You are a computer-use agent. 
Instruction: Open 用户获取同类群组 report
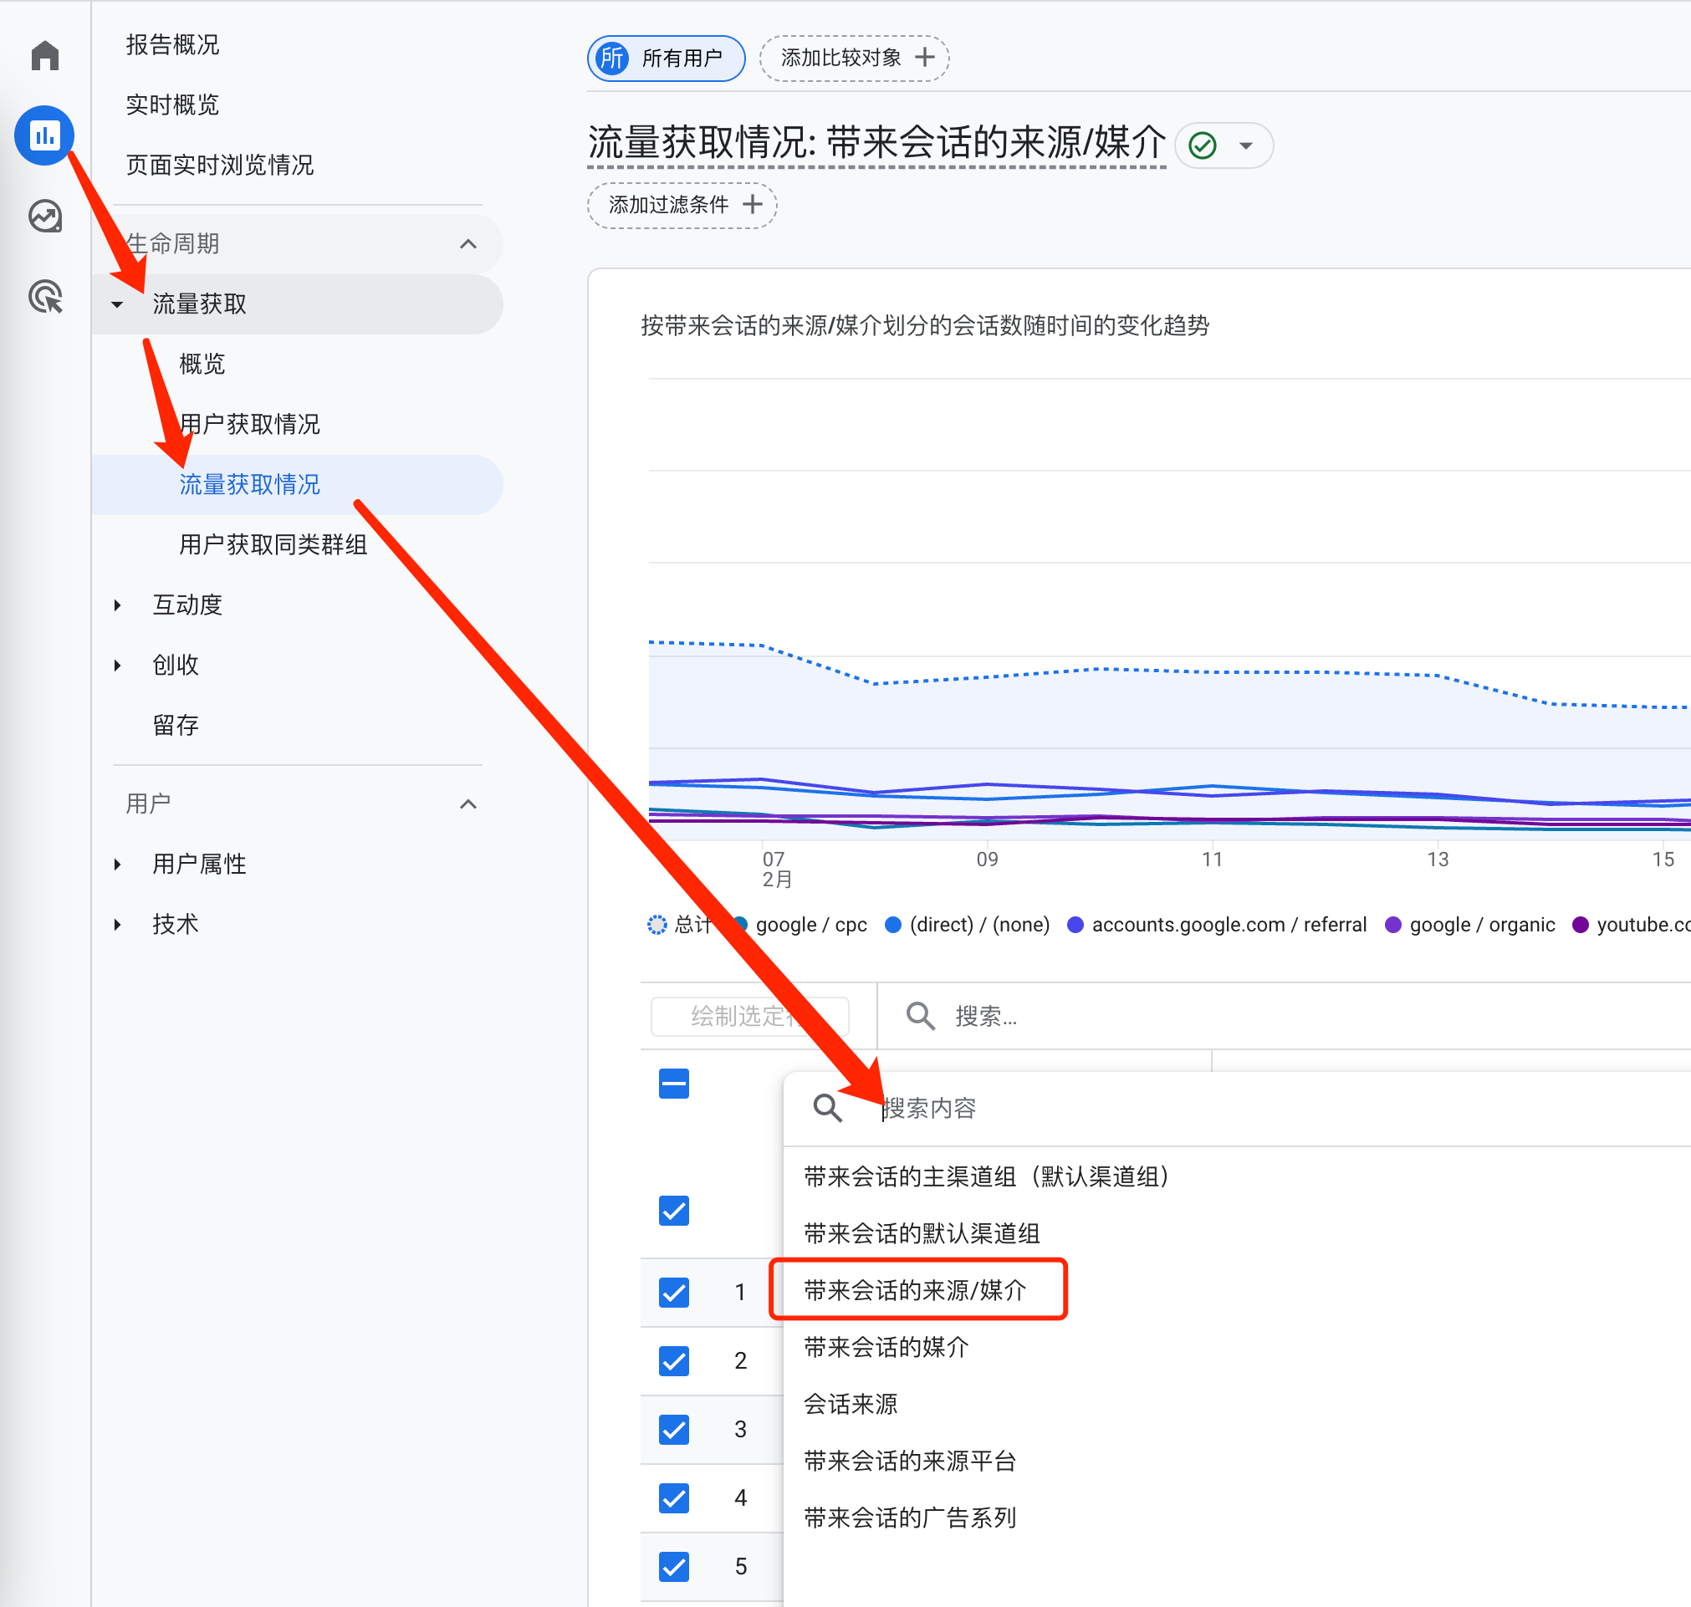(273, 545)
